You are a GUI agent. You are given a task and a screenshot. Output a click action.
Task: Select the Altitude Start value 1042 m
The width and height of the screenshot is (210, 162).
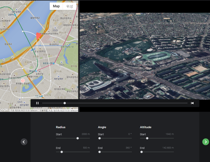[x=170, y=134]
